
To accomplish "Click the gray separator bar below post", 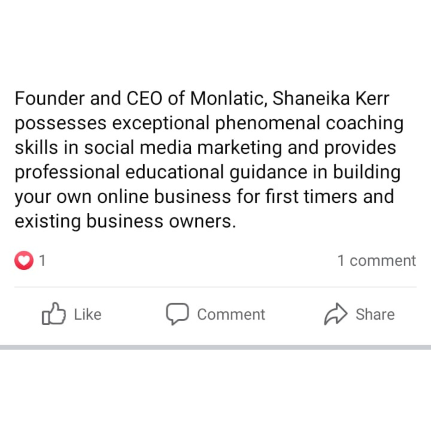I will coord(215,347).
